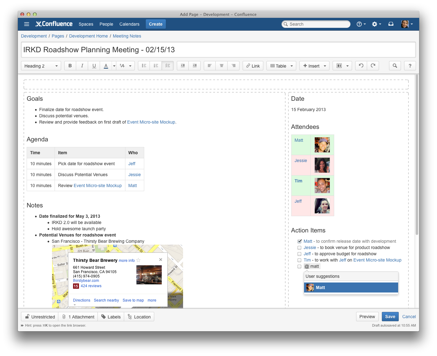Check Jessie's book venue task
The image size is (437, 356).
(299, 248)
